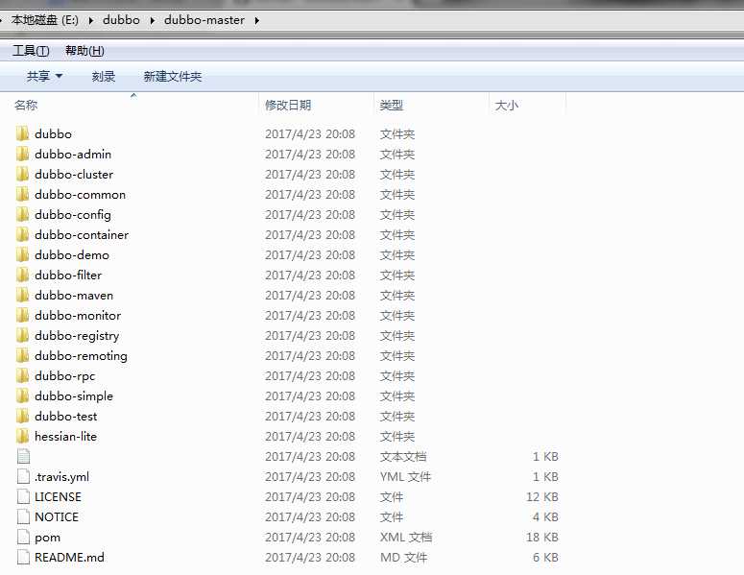
Task: Click the 12 KB size of LICENSE
Action: click(541, 496)
